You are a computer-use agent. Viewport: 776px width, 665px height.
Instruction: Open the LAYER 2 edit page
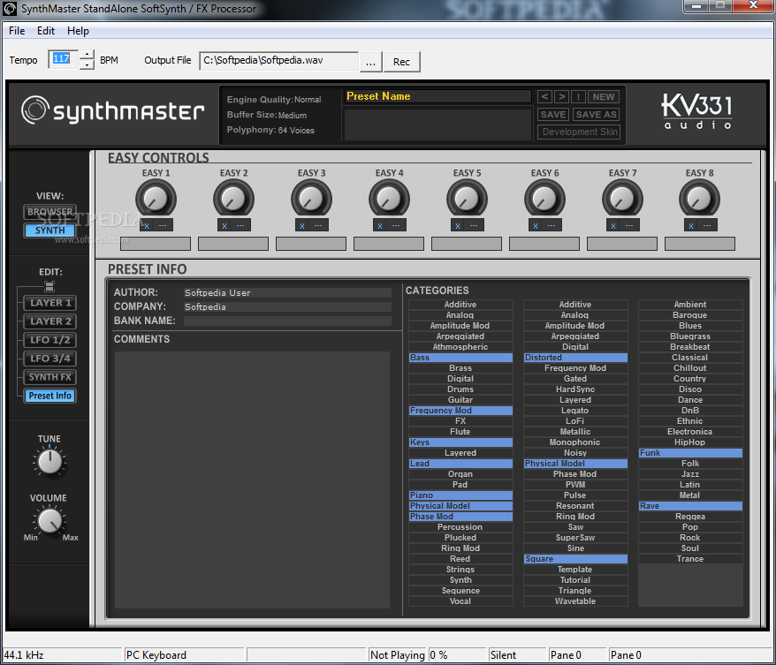(x=50, y=321)
